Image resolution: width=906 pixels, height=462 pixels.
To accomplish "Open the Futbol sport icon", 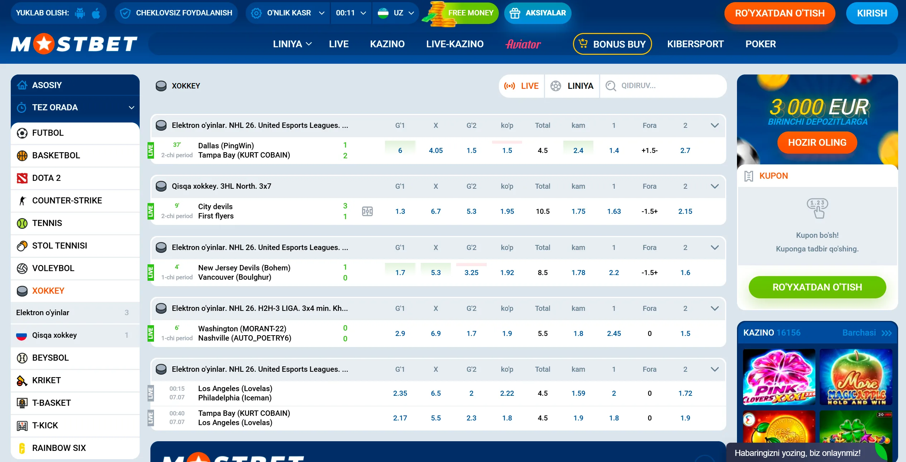I will (22, 133).
